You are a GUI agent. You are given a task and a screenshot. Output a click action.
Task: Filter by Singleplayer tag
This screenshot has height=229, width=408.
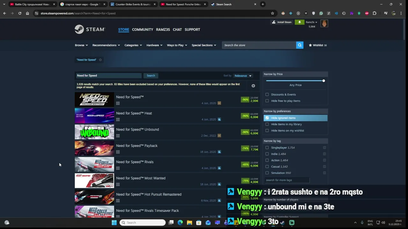tap(267, 148)
